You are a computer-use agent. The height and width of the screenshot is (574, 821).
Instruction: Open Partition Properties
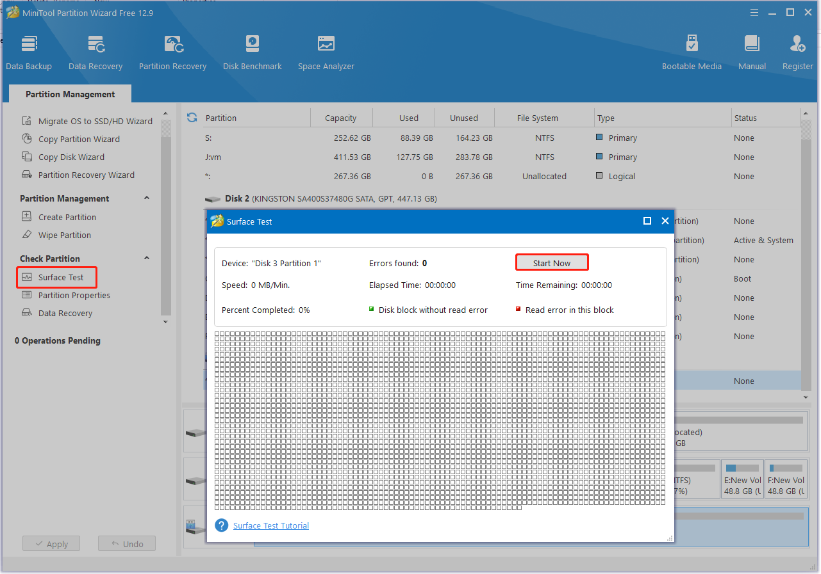[66, 295]
